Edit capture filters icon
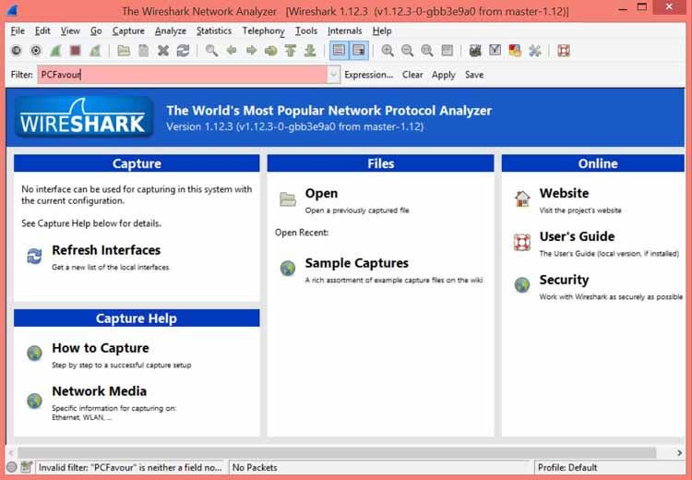Image resolution: width=692 pixels, height=480 pixels. (x=475, y=51)
